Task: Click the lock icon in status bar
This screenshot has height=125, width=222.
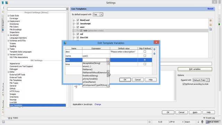Action: 198,122
